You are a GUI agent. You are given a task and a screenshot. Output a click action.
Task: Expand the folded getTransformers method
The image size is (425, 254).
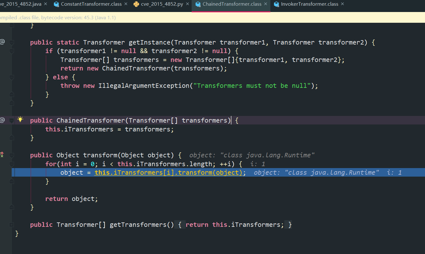[x=12, y=225]
